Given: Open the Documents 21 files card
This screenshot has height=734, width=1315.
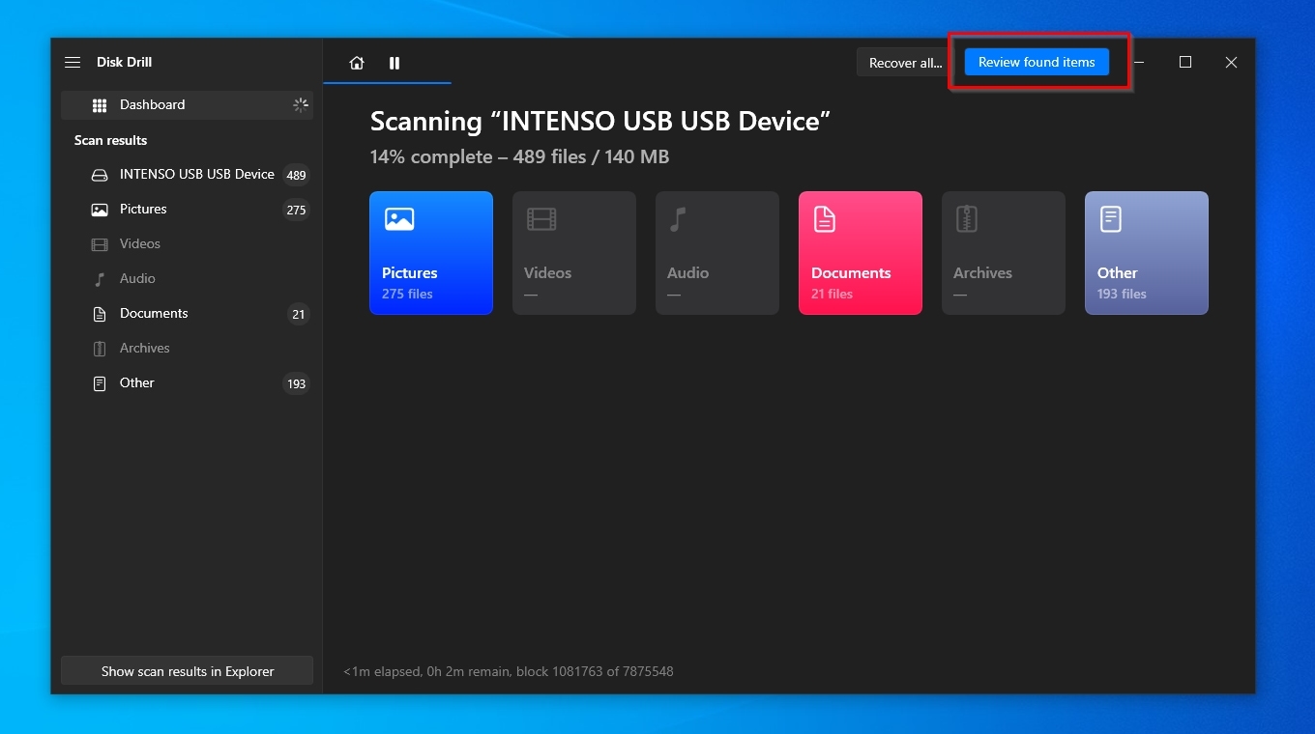Looking at the screenshot, I should tap(861, 253).
